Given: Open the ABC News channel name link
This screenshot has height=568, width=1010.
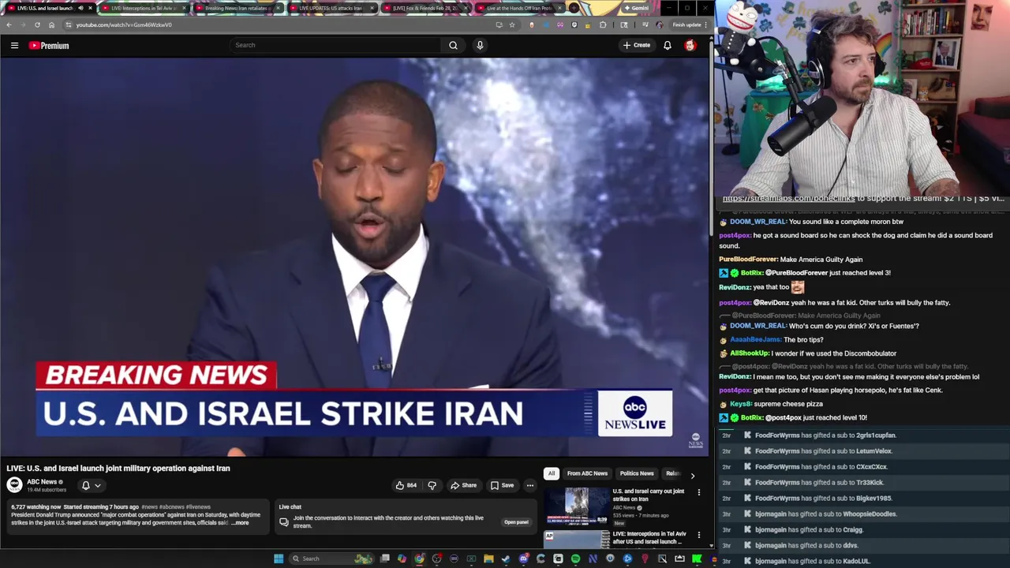Looking at the screenshot, I should click(x=42, y=482).
